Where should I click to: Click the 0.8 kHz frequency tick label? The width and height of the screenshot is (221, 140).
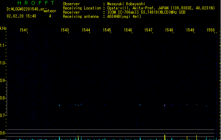click(x=3, y=98)
